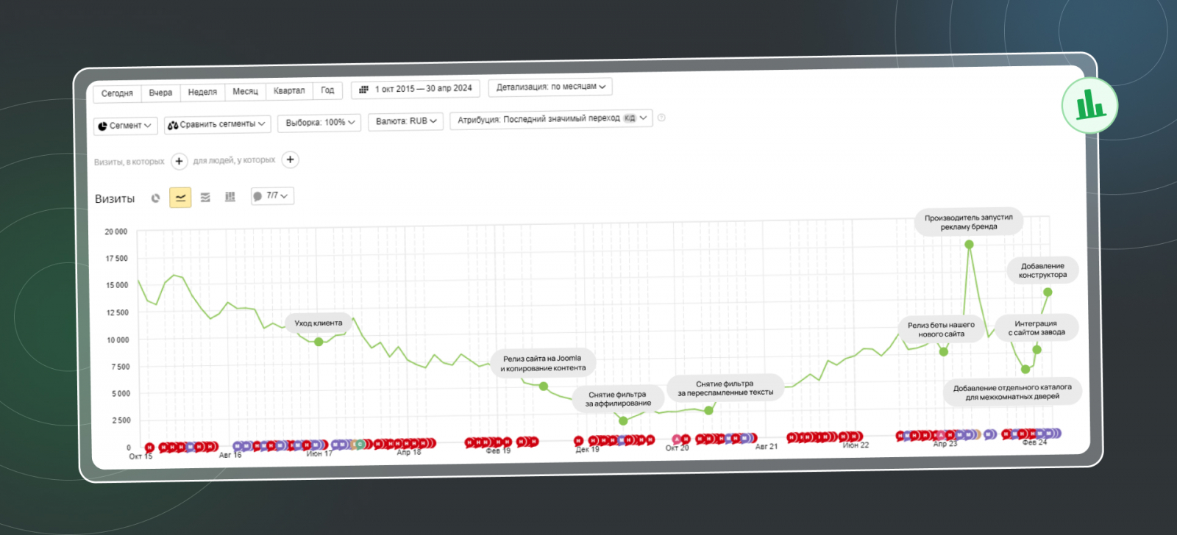Choose the Год period tab
This screenshot has height=535, width=1177.
[x=327, y=90]
